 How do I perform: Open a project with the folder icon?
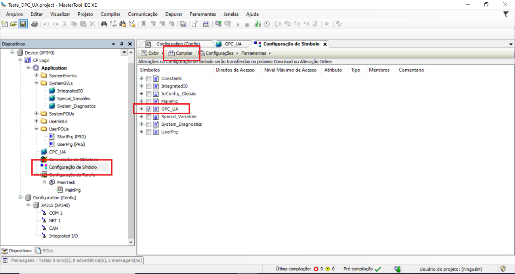14,24
